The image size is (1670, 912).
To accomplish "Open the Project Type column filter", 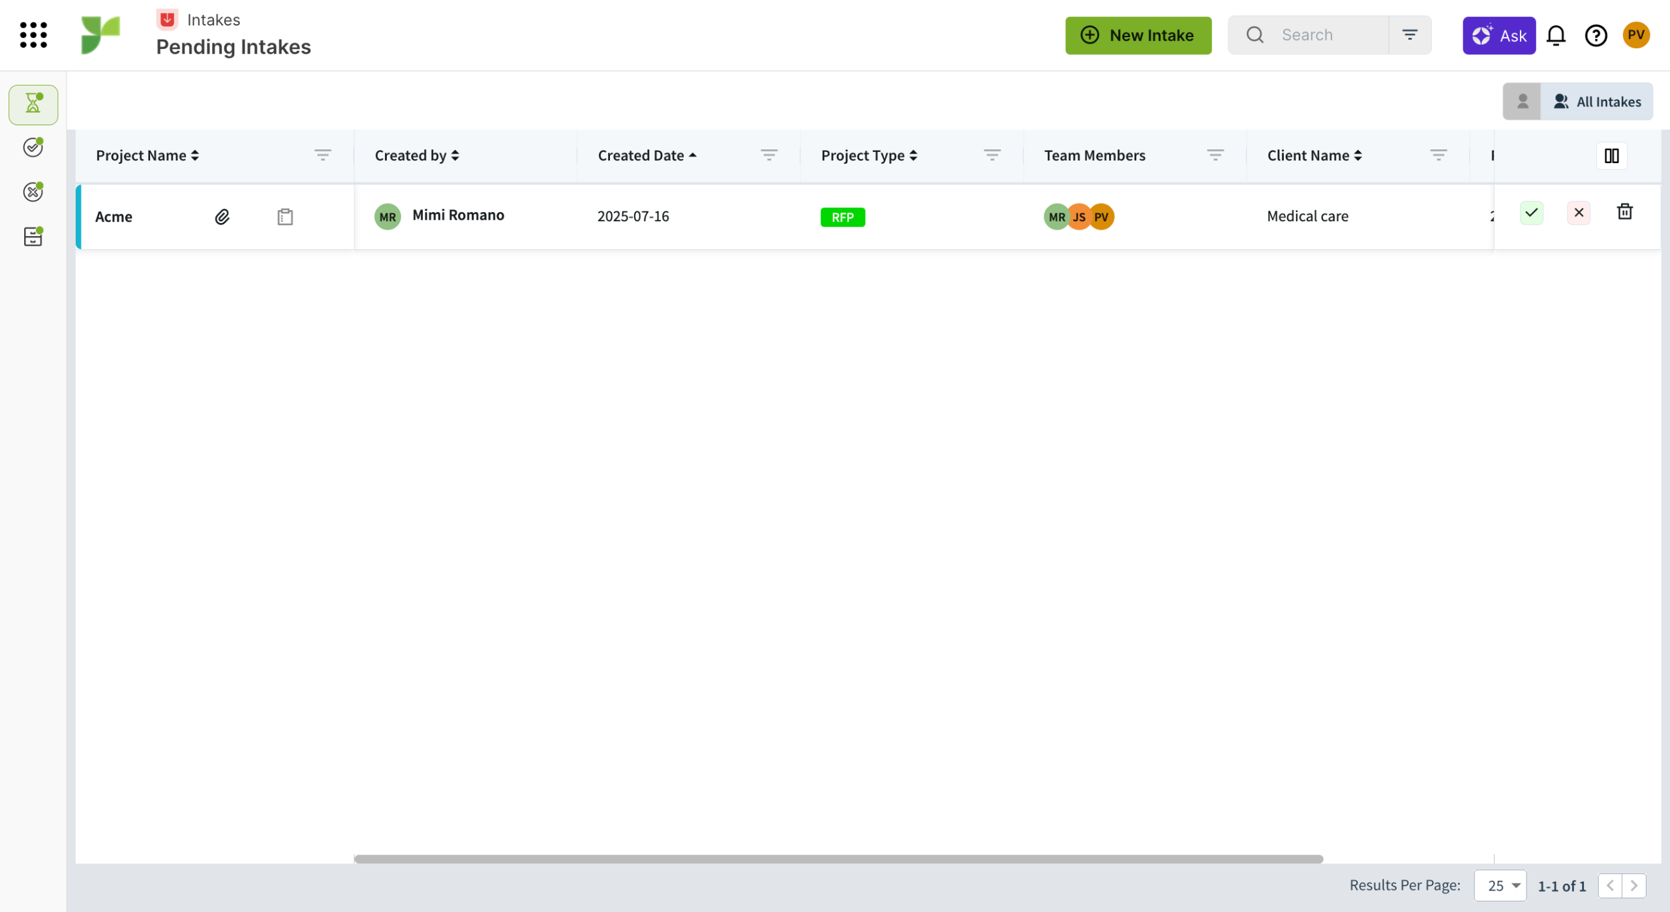I will [992, 155].
